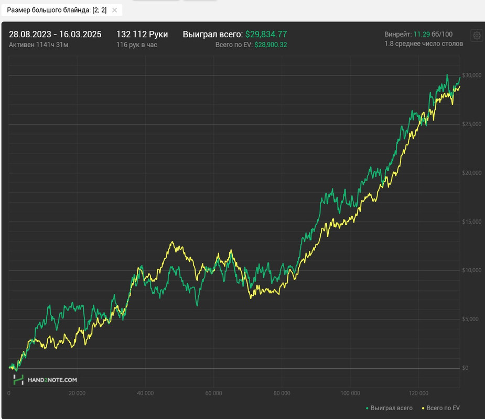Screen dimensions: 485x419
Task: Click the 40 000 x-axis label
Action: 145,393
